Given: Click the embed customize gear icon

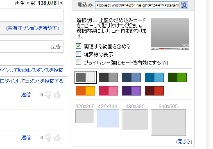Looking at the screenshot, I should (x=184, y=5).
